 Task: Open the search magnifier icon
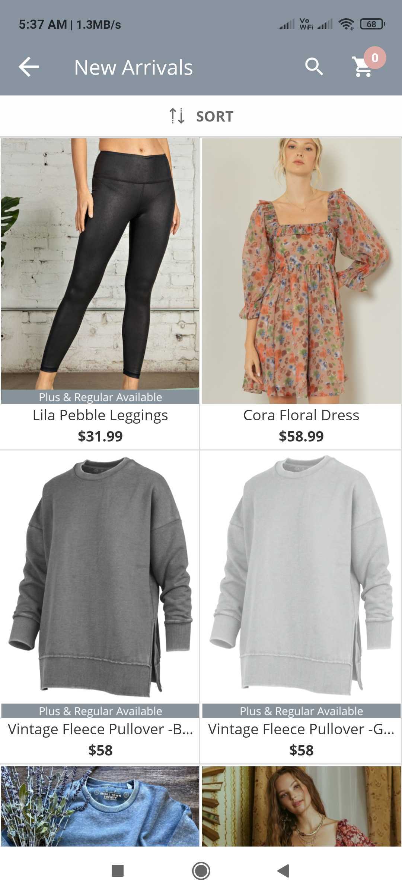pos(314,67)
